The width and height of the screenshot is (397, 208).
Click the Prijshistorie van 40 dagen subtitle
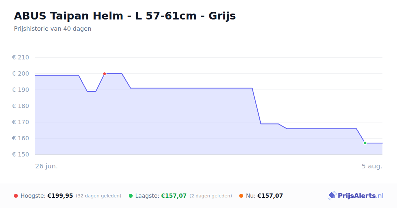click(53, 29)
